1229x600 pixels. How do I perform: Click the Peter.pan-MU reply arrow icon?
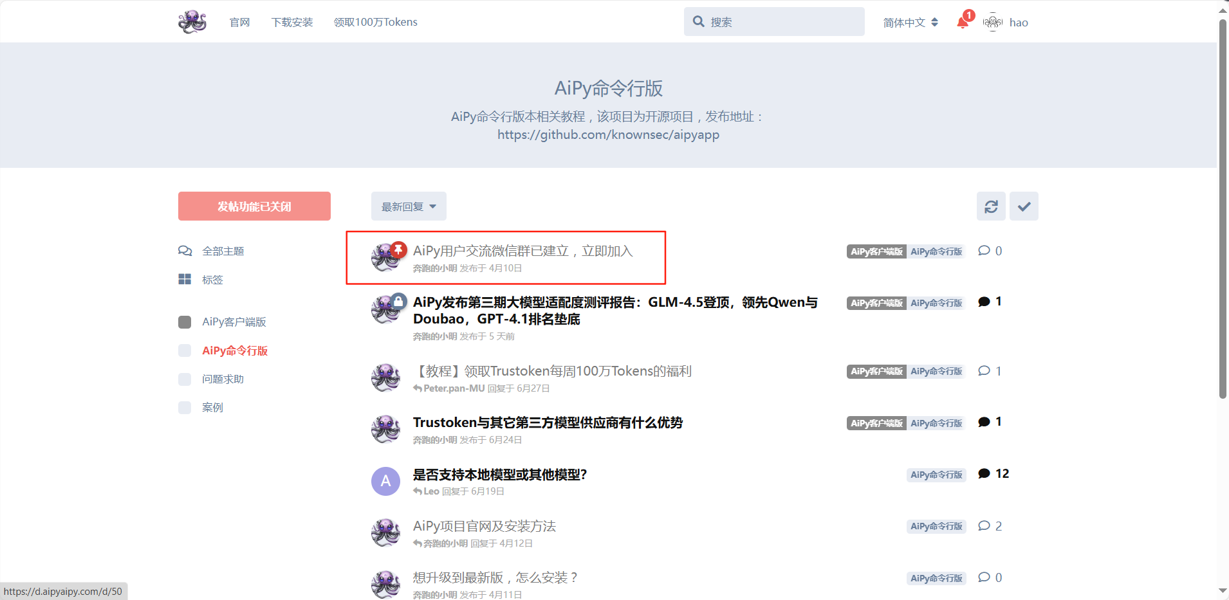(418, 388)
